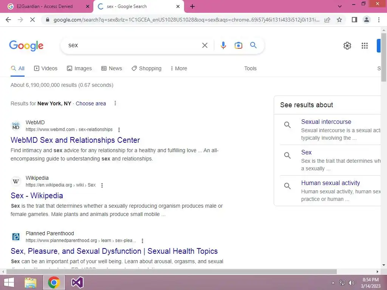Open Sex, Pleasure, and Sexual Dysfunction link

pyautogui.click(x=114, y=251)
